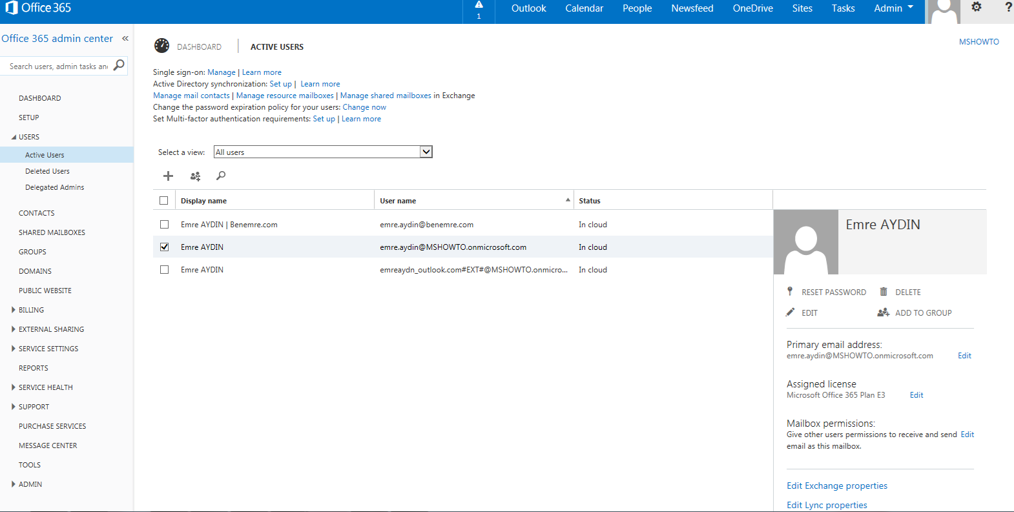The width and height of the screenshot is (1014, 512).
Task: Toggle the select all users checkbox
Action: 164,201
